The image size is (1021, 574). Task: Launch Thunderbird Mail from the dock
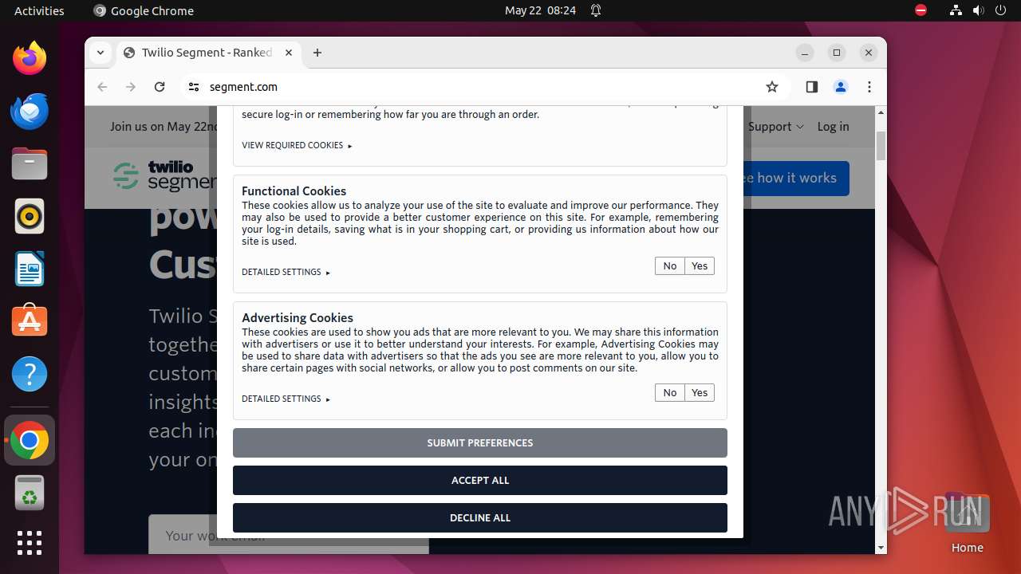coord(30,111)
